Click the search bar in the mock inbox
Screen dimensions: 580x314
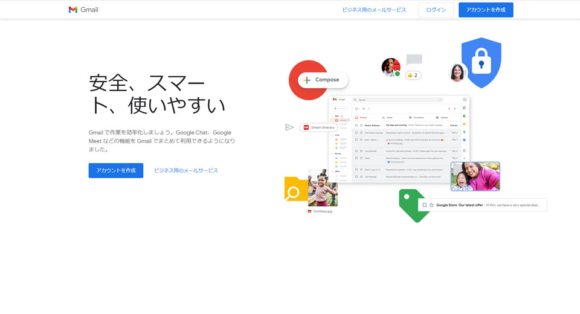point(398,100)
